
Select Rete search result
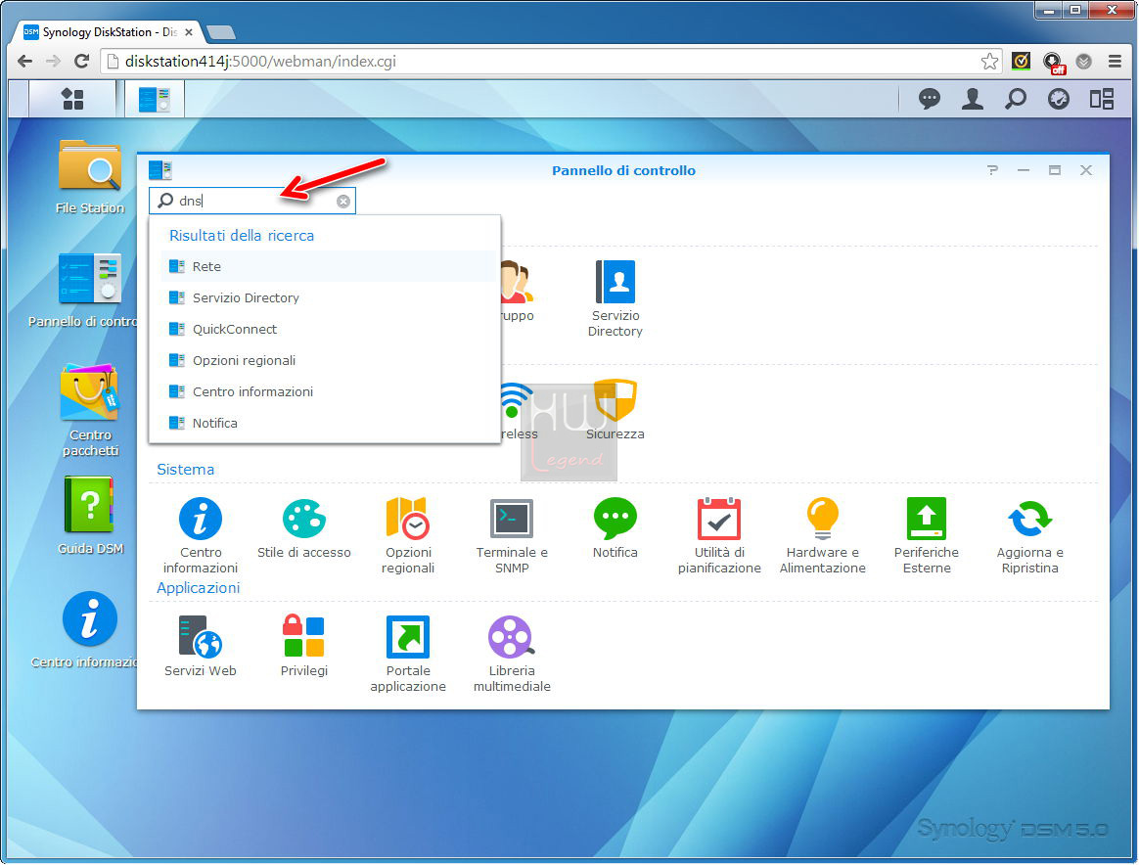(329, 266)
